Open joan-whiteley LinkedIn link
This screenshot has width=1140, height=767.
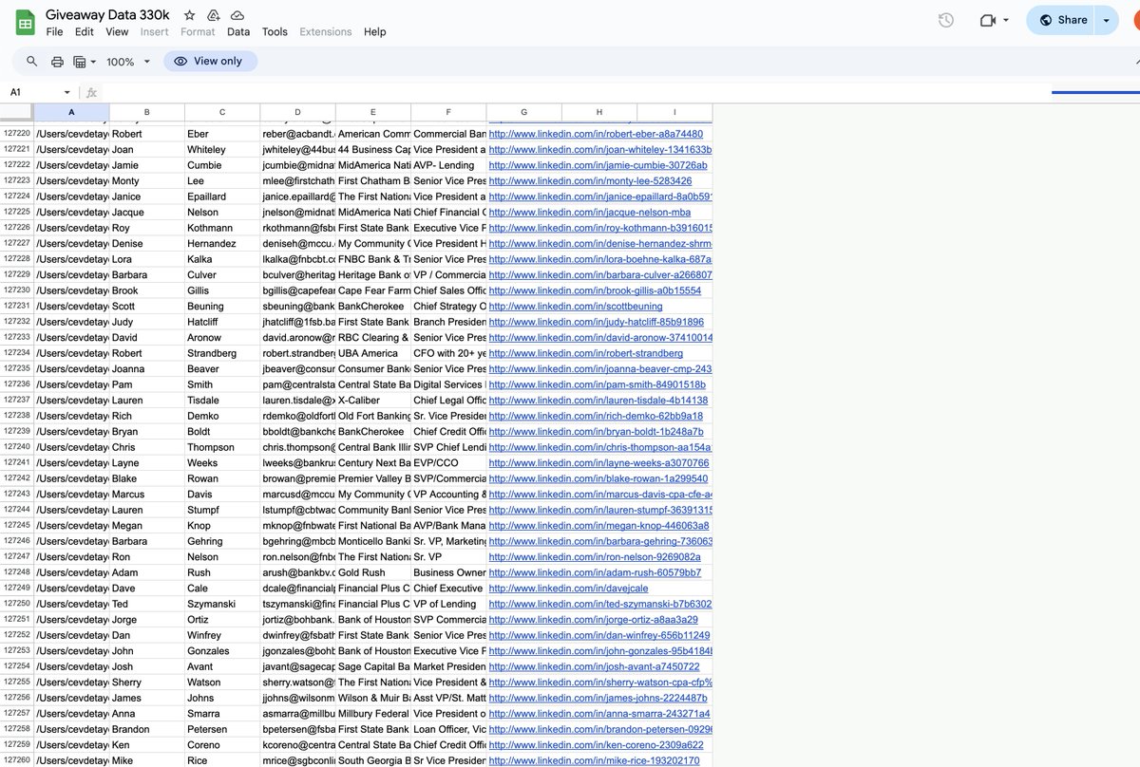pos(600,150)
